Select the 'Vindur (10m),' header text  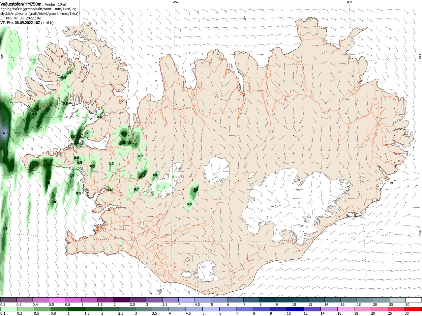tap(56, 4)
